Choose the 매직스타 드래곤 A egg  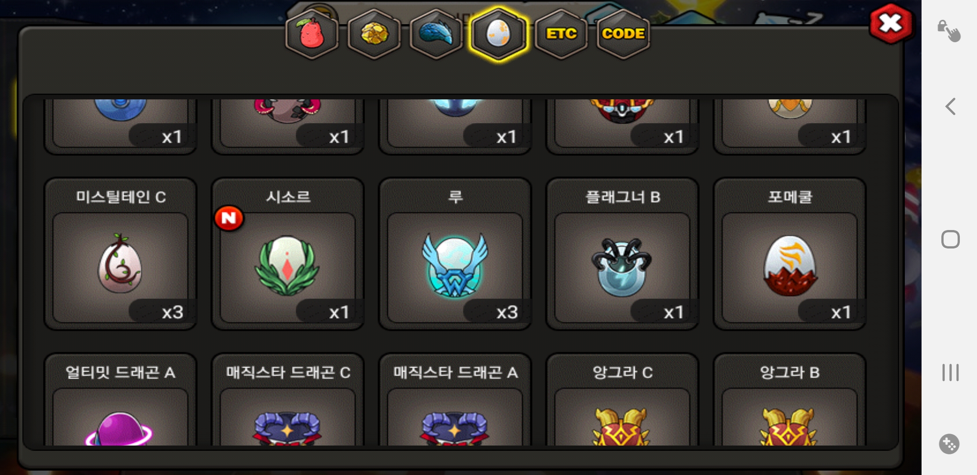[455, 399]
